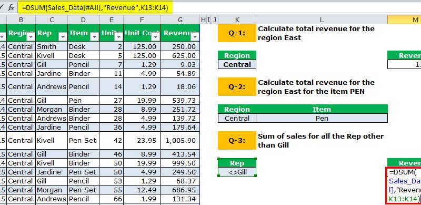421x205 pixels.
Task: Click the revenue value 9.03
Action: [180, 65]
